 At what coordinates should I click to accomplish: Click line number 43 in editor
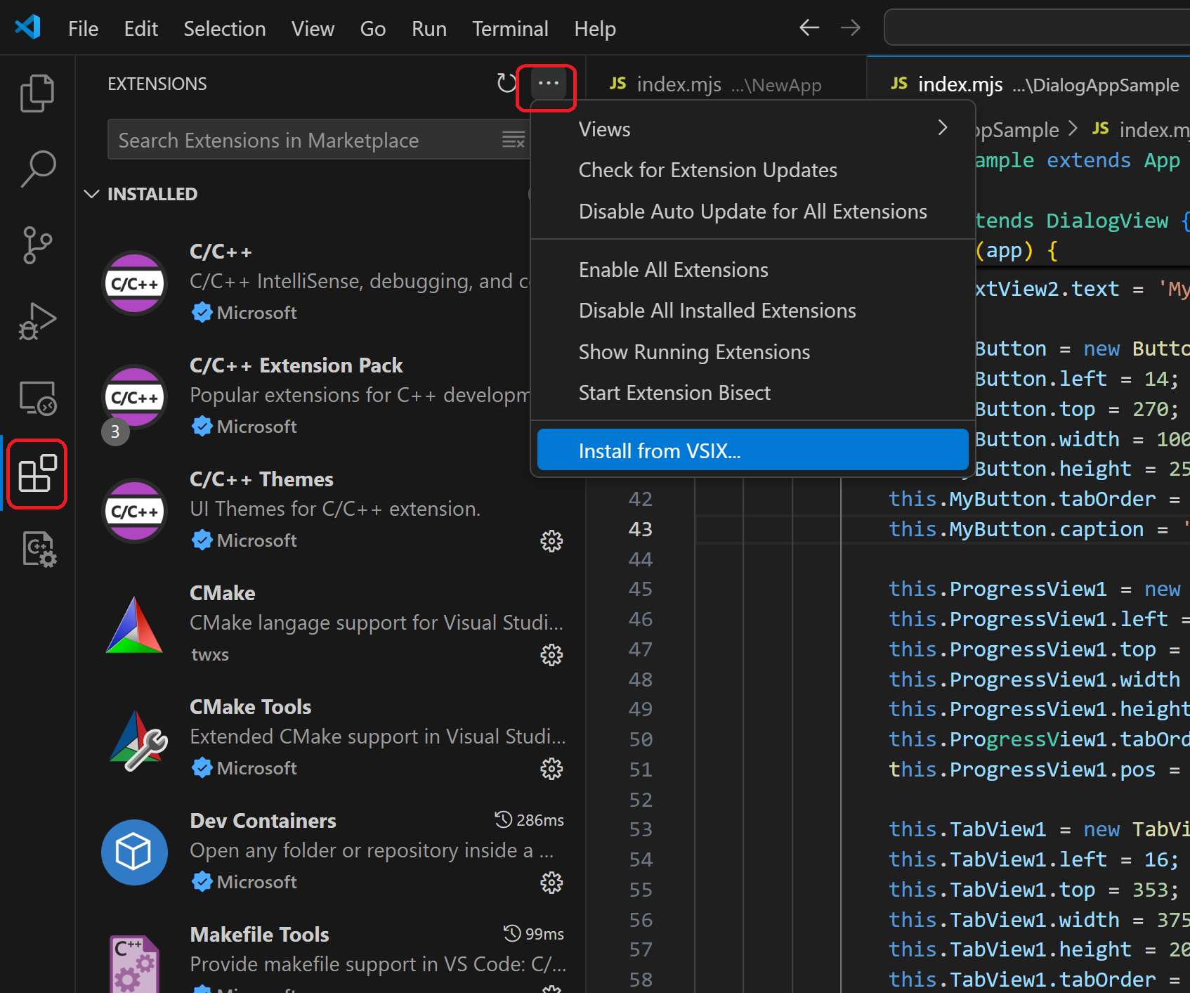pos(640,529)
